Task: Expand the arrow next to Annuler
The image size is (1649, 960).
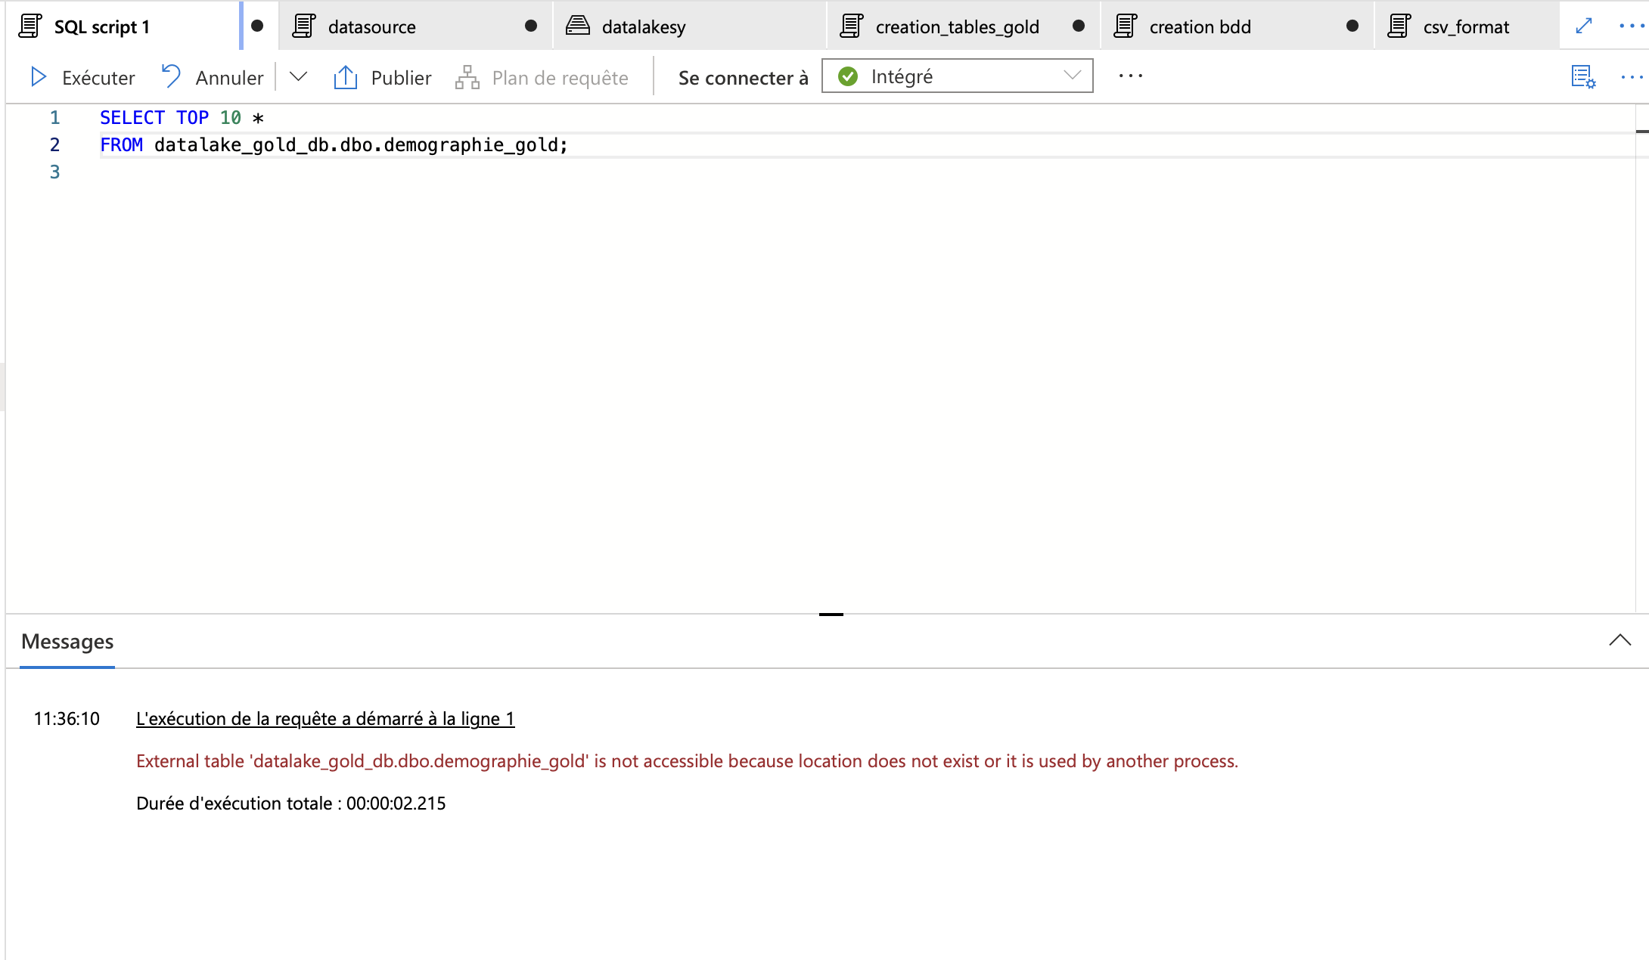Action: click(x=298, y=76)
